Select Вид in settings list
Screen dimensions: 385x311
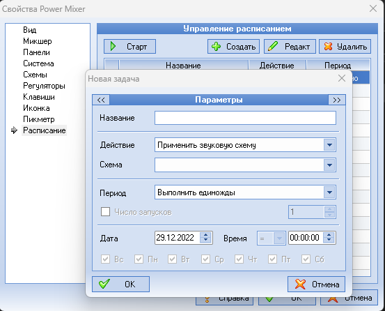click(30, 30)
